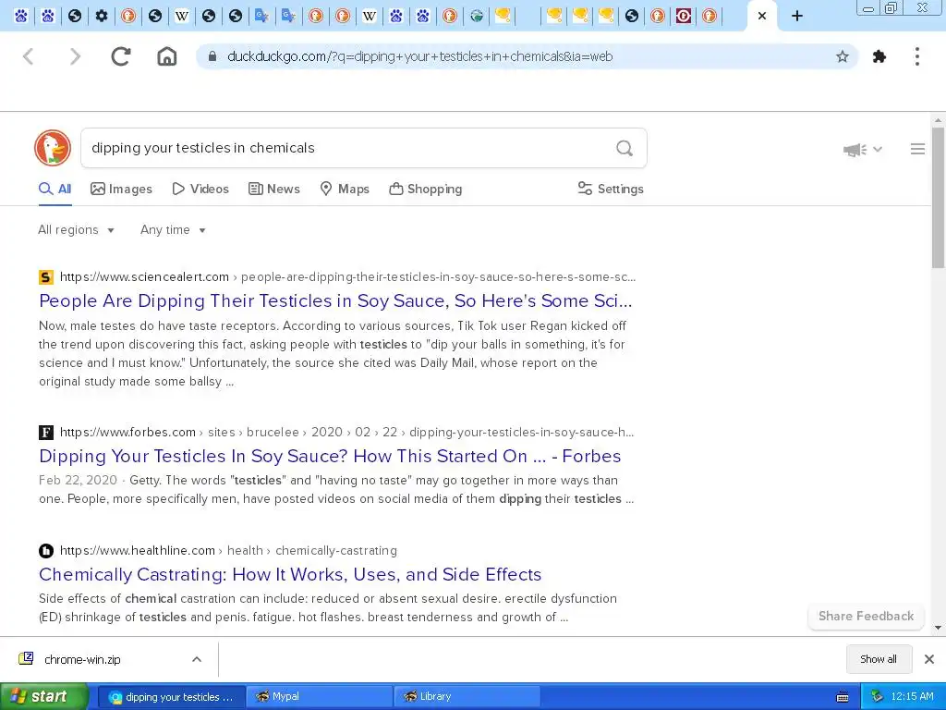Switch to the dark red icon tab
946x710 pixels.
[683, 16]
